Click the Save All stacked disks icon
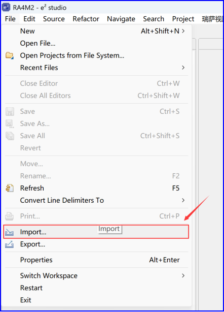 [x=10, y=136]
